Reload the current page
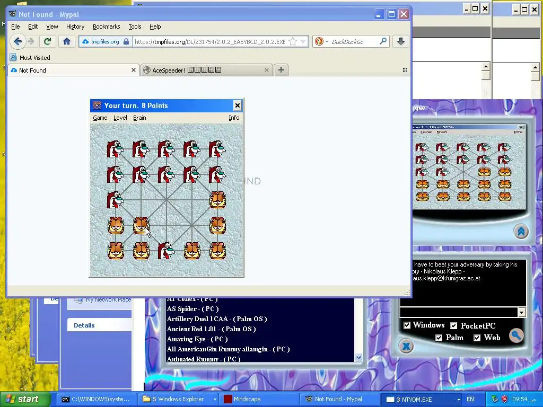Image resolution: width=543 pixels, height=407 pixels. pos(47,41)
